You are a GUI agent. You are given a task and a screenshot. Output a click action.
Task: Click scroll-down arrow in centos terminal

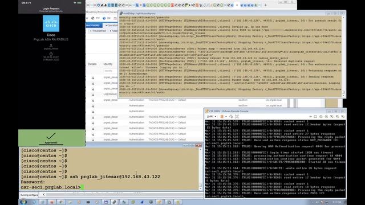[200, 188]
